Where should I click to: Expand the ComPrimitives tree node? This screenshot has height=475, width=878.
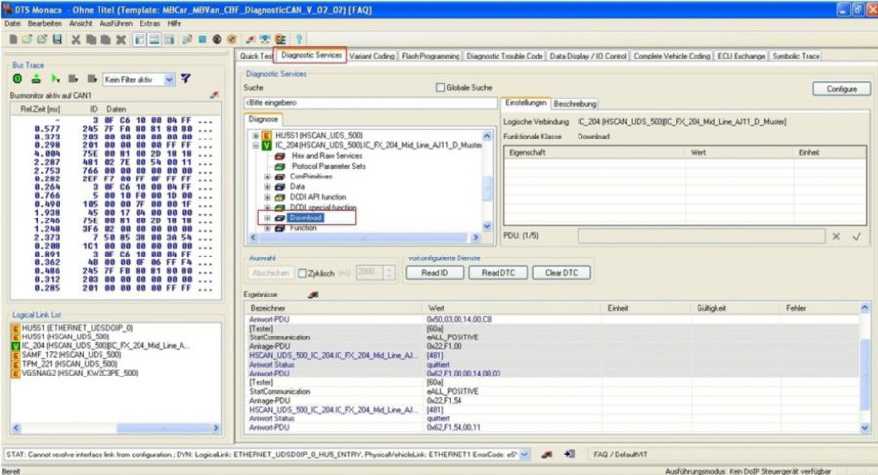267,177
